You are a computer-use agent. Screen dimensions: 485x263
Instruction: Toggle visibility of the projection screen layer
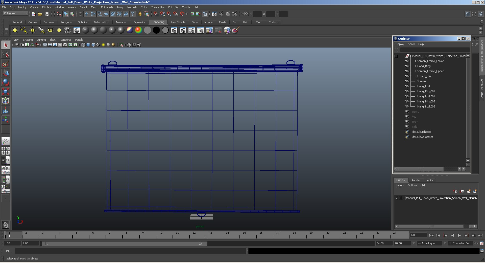[x=397, y=198]
